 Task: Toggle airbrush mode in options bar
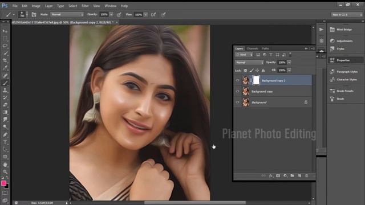[x=153, y=15]
